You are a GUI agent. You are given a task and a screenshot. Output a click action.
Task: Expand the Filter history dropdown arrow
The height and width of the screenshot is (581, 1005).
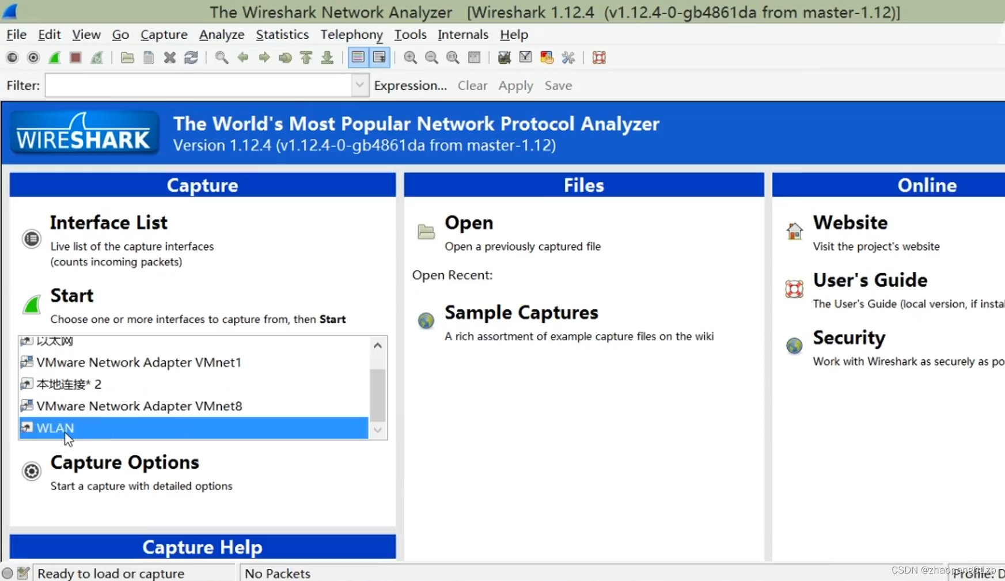tap(360, 85)
